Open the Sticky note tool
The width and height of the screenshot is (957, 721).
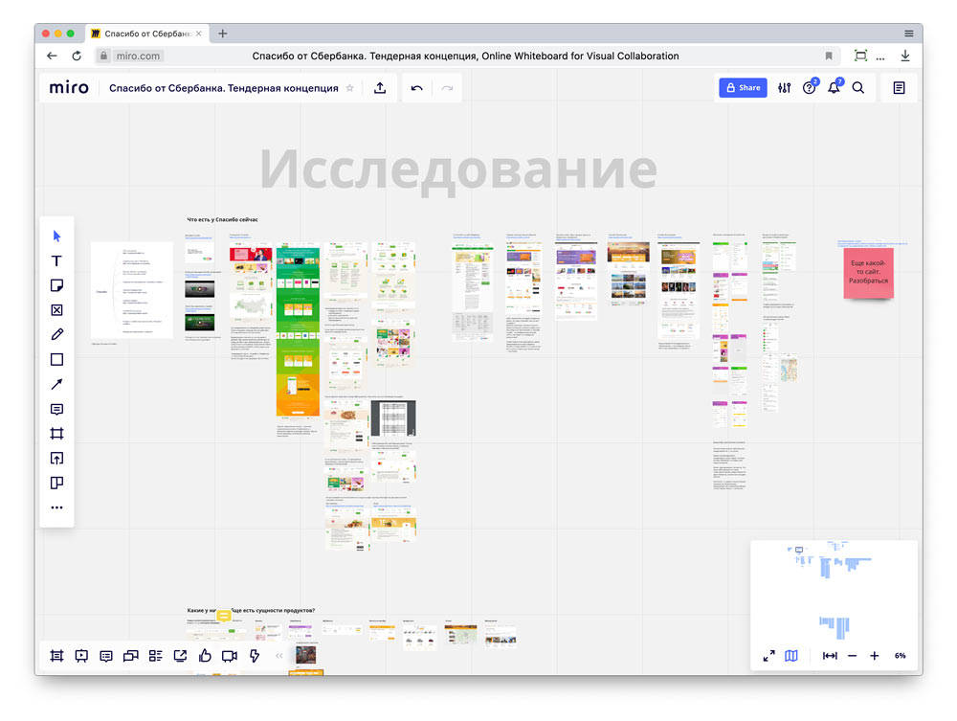pos(56,285)
